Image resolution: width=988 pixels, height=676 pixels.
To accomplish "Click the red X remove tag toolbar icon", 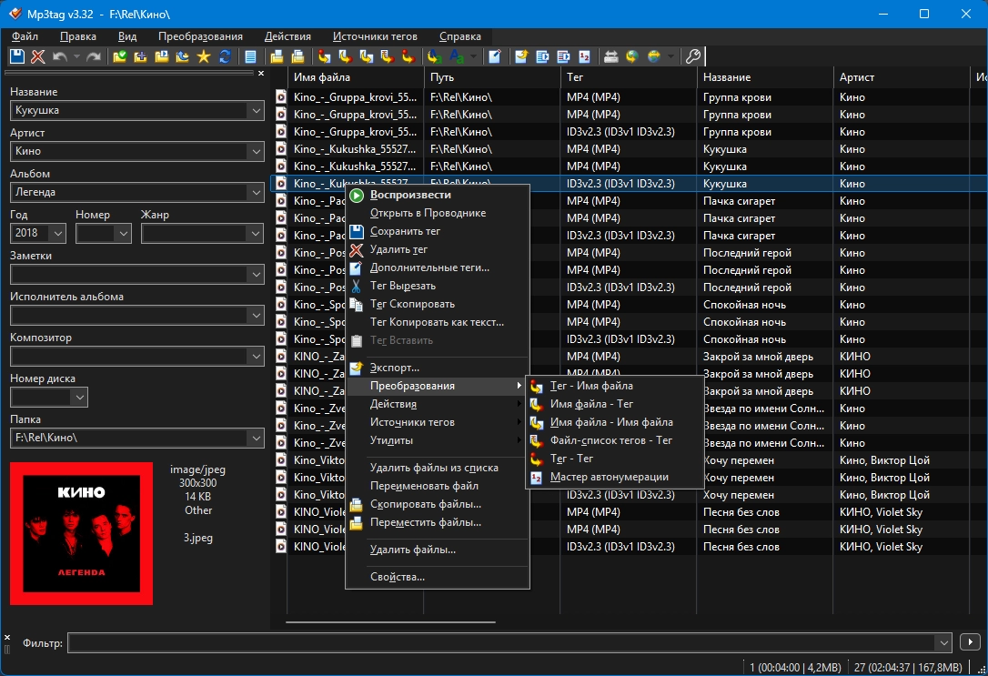I will tap(38, 56).
